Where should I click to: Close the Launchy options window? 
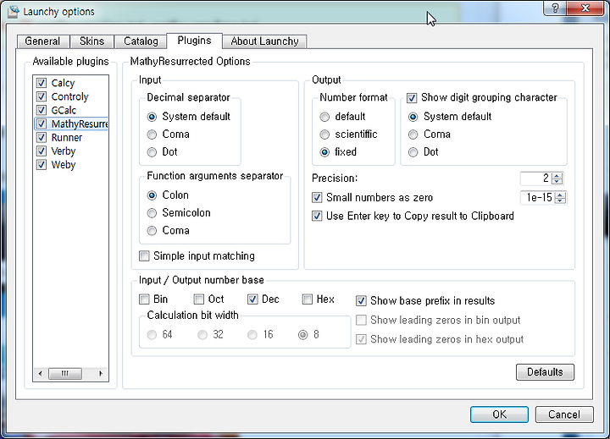pyautogui.click(x=585, y=8)
